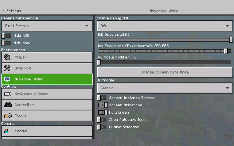234x146 pixels.
Task: Click the Player gear icon
Action: [x=7, y=57]
